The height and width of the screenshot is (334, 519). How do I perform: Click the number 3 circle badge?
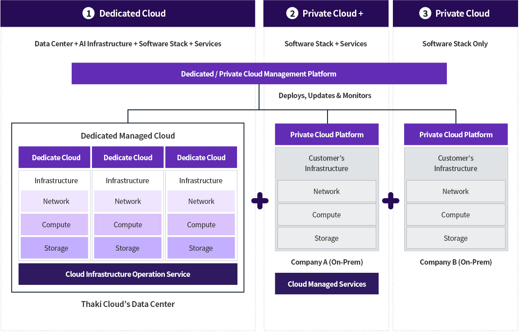pyautogui.click(x=425, y=14)
